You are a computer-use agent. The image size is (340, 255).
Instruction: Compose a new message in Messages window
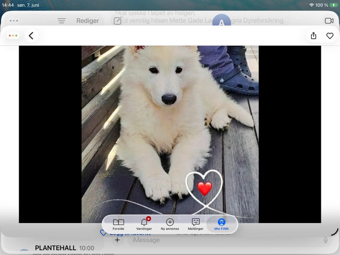(x=118, y=21)
